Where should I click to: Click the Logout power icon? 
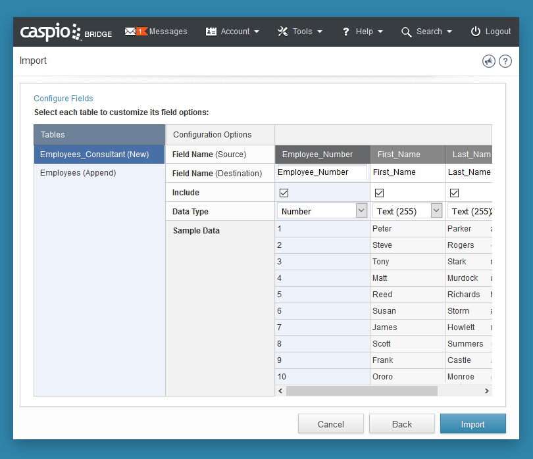pyautogui.click(x=476, y=32)
